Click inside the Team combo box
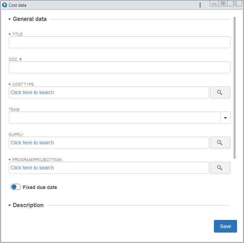The width and height of the screenshot is (244, 243). (x=115, y=117)
